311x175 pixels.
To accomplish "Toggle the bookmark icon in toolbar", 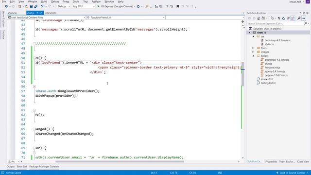I will (x=178, y=6).
